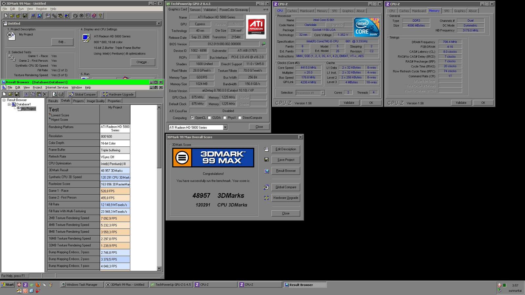Open Internet Services menu in Result Browser
Viewport: 525px width, 295px height.
(57, 88)
